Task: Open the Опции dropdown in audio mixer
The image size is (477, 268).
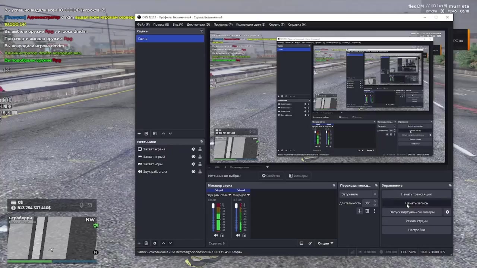Action: point(325,243)
